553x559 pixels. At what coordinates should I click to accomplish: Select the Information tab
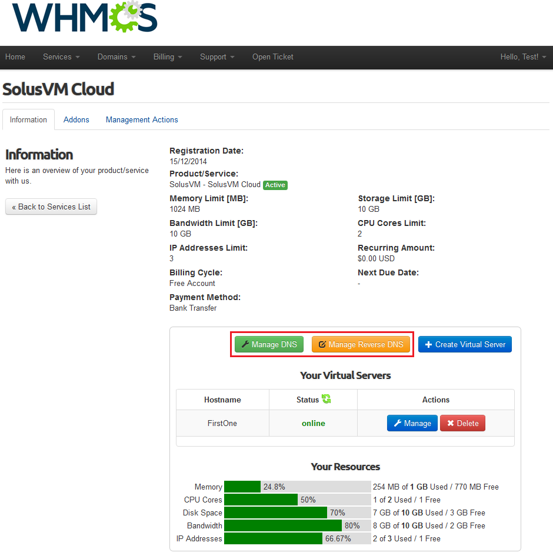(28, 120)
